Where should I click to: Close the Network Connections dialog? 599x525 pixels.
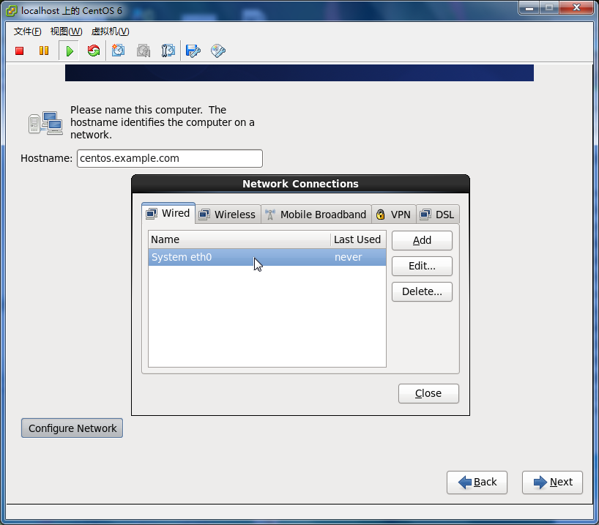point(428,393)
